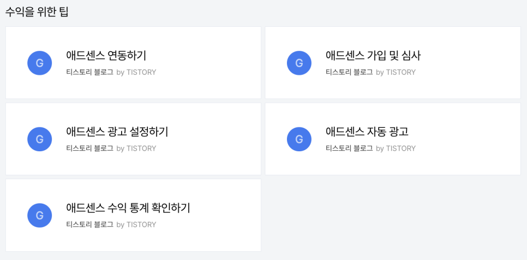Viewport: 527px width, 260px height.
Task: Click the G icon beside 애드센스 가입 및 심사
Action: (x=299, y=63)
